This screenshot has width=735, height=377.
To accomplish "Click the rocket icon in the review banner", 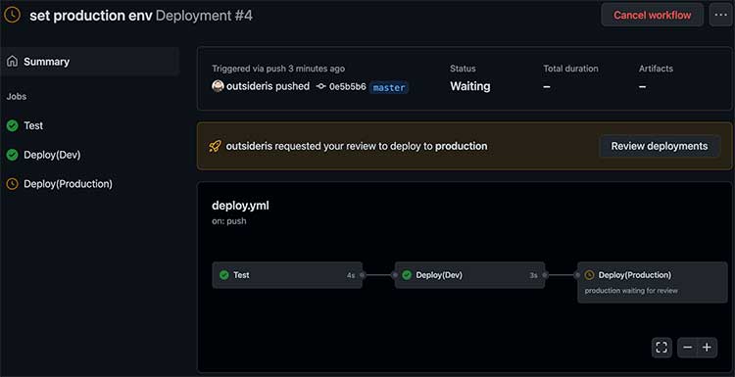I will 215,147.
